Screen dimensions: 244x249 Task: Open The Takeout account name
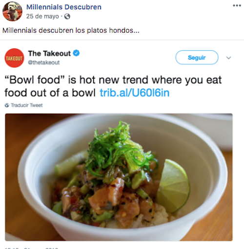[x=49, y=54]
